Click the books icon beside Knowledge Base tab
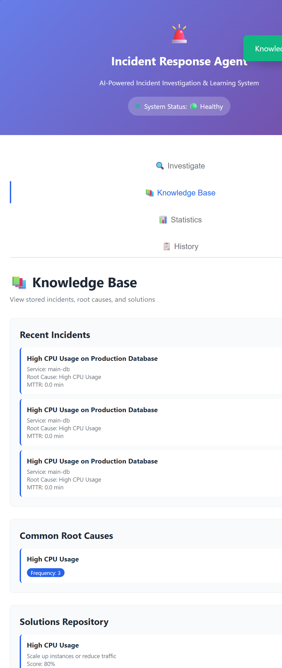This screenshot has height=668, width=282. (150, 193)
